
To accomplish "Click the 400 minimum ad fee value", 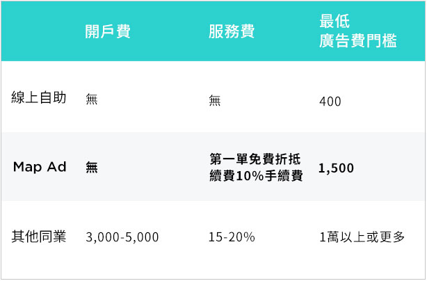I will click(x=330, y=102).
